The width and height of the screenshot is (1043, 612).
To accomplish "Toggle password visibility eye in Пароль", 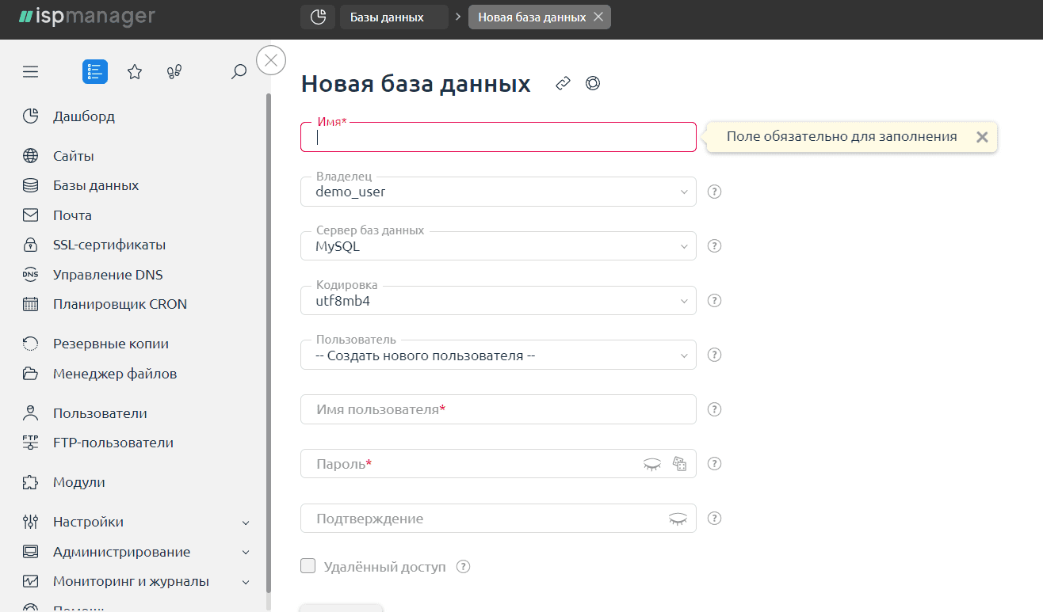I will [x=652, y=465].
